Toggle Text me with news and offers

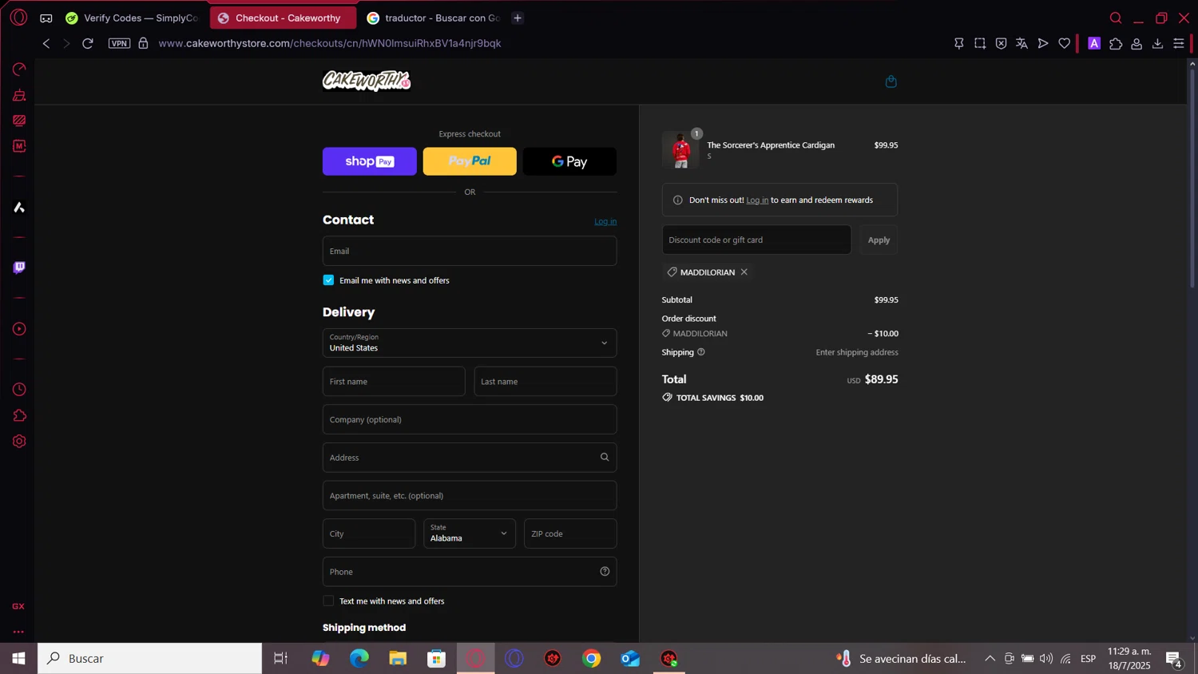coord(328,601)
